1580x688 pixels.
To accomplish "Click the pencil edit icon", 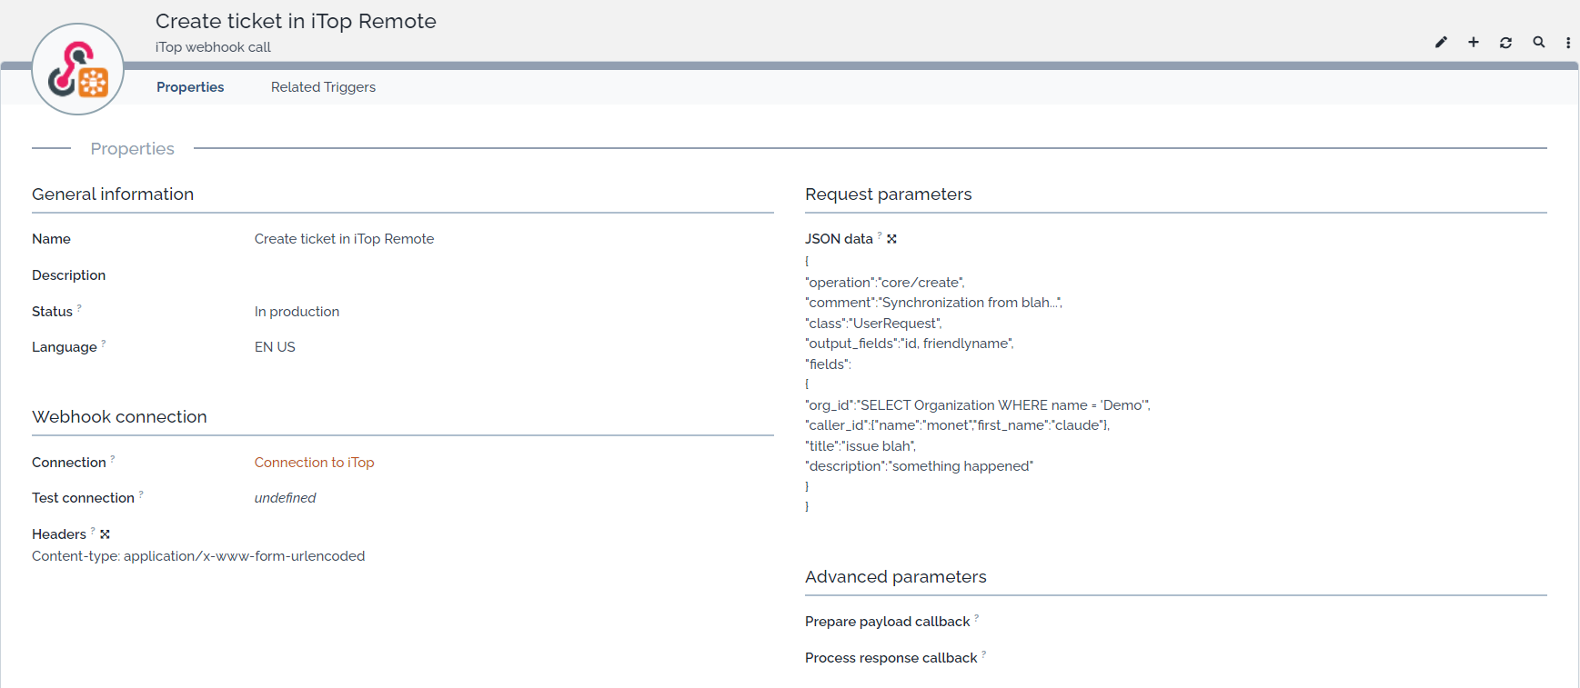I will (1441, 43).
